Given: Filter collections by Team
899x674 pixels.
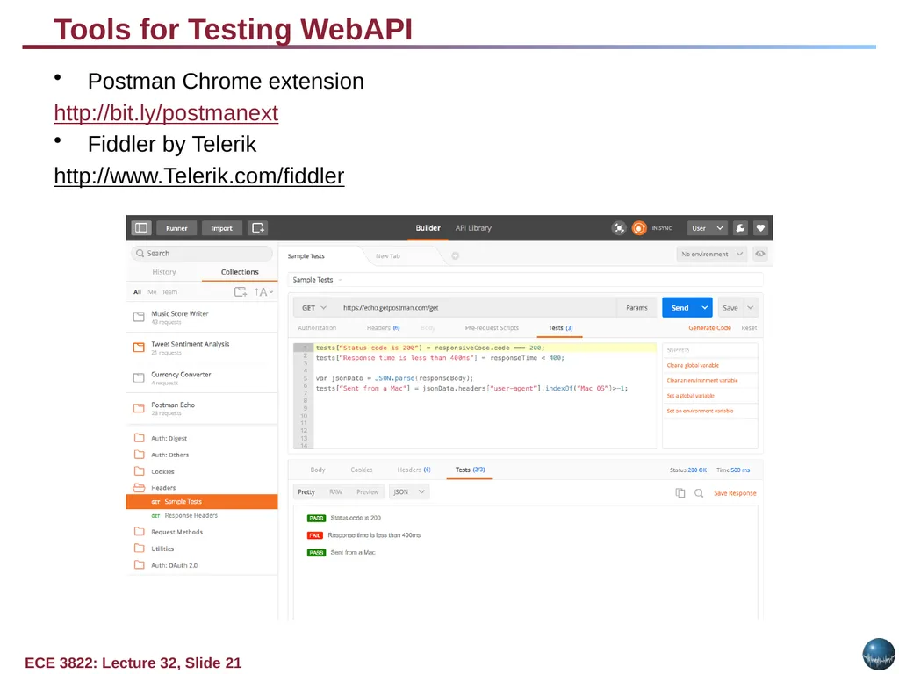Looking at the screenshot, I should click(169, 292).
